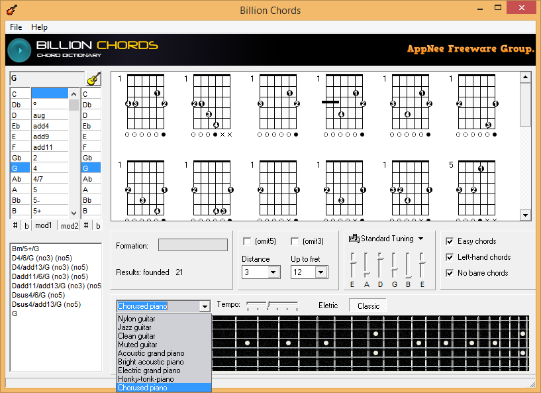Screen dimensions: 541x393
Task: Click the modifier list scroll down arrow
Action: tap(74, 213)
